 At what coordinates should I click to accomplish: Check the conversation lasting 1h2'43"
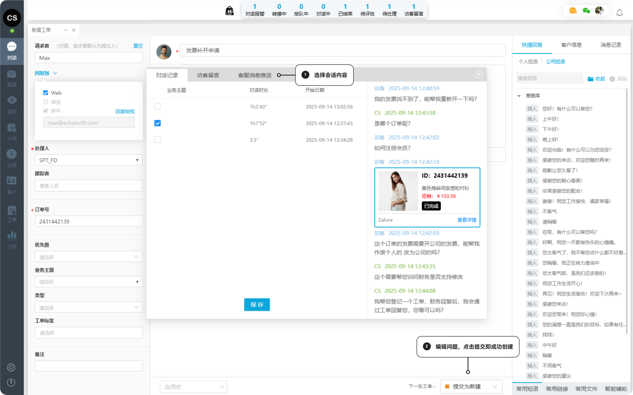tap(157, 107)
